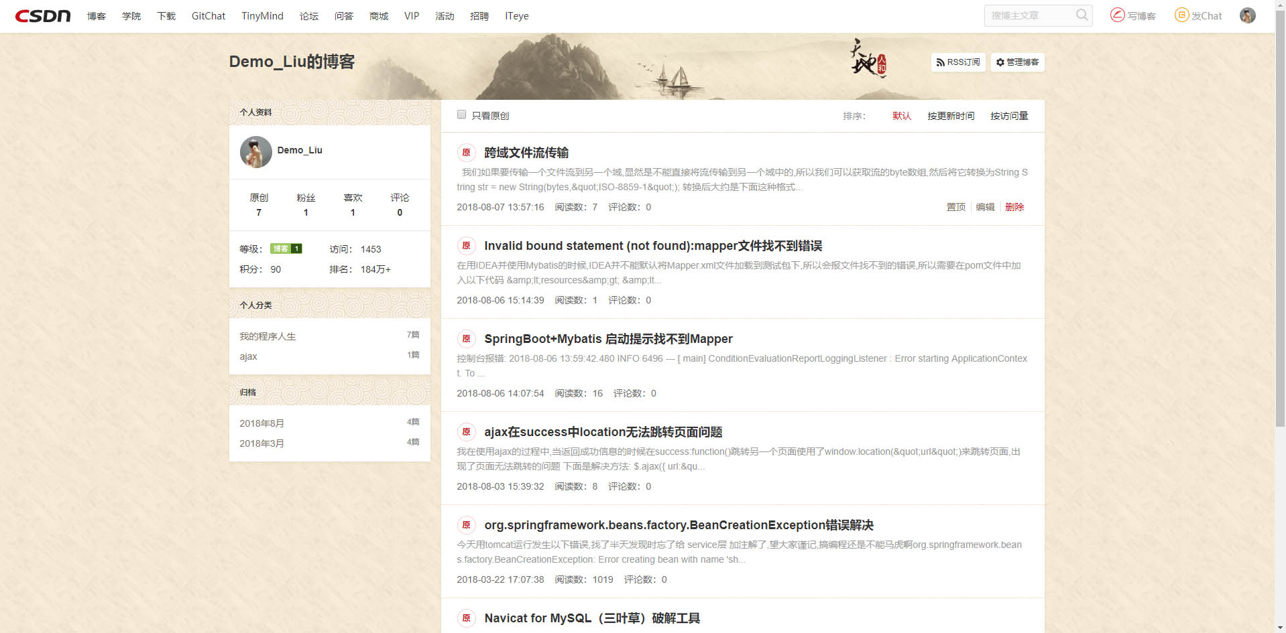Click the 排名 value 184万+

pos(375,269)
